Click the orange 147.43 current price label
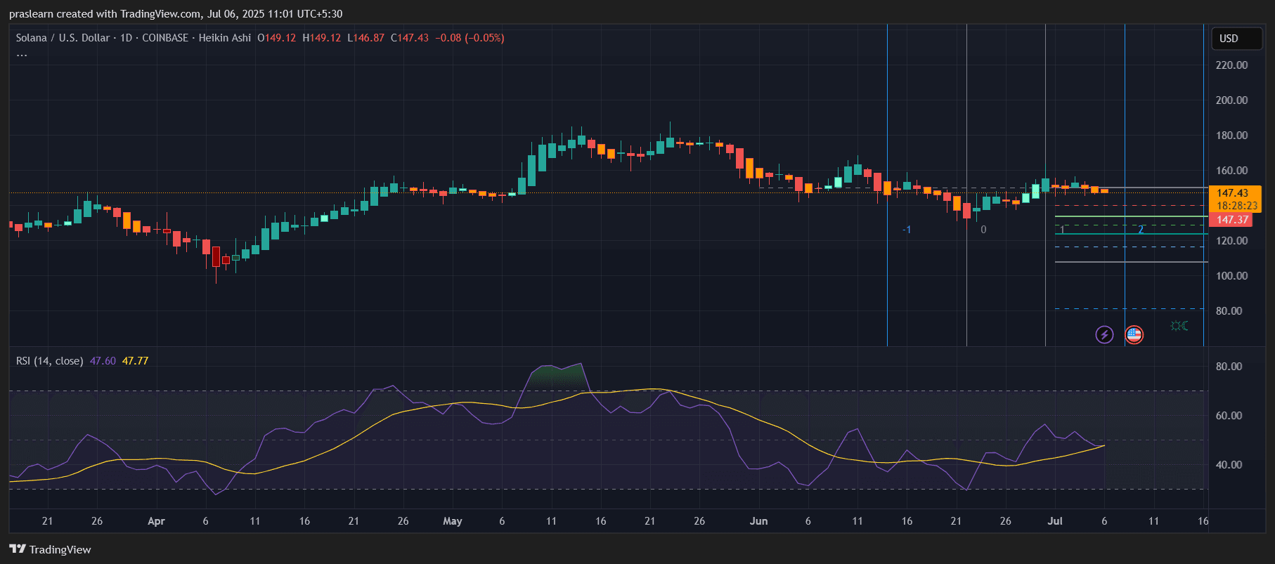 1233,192
